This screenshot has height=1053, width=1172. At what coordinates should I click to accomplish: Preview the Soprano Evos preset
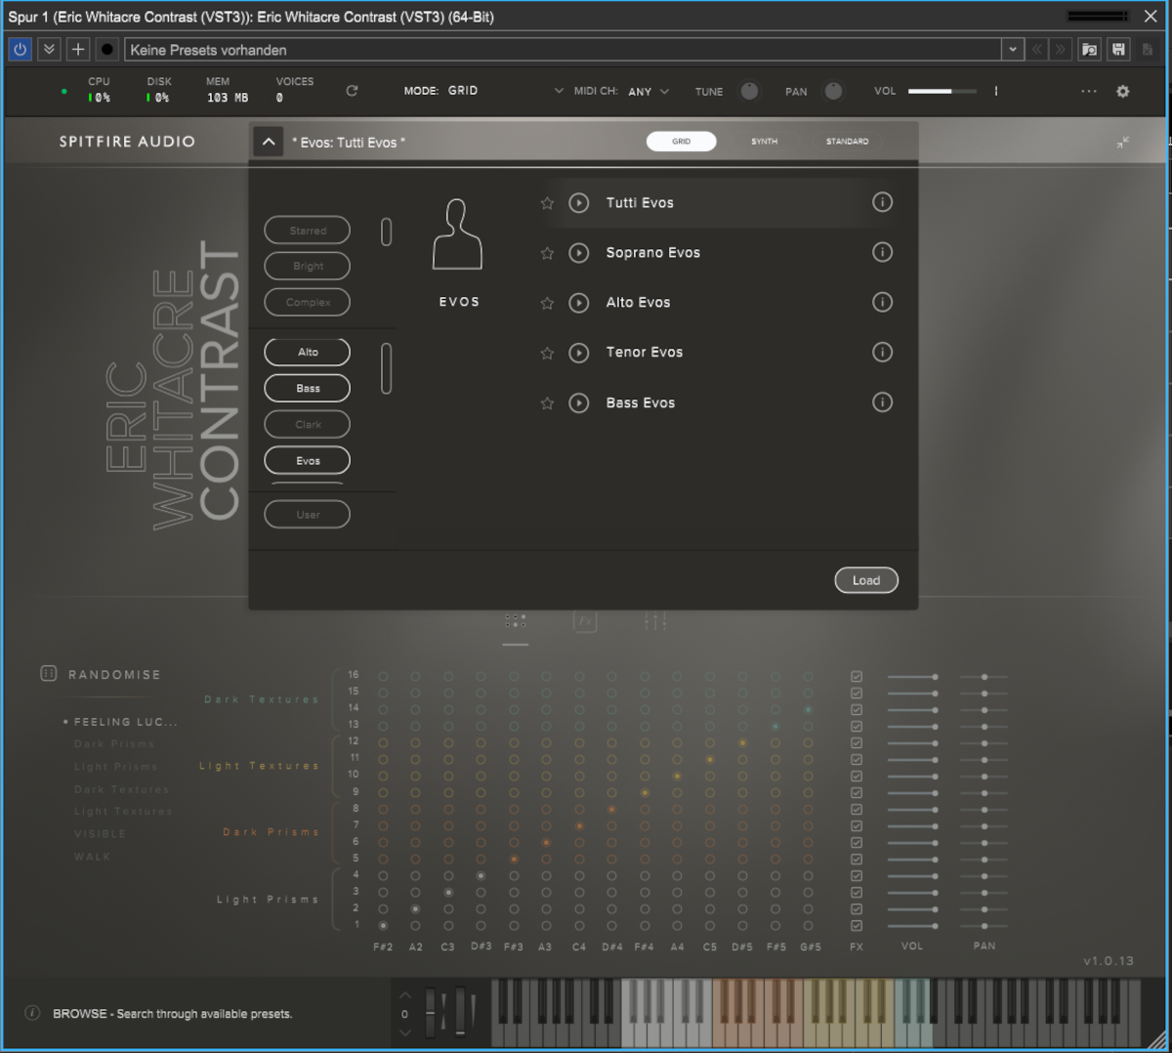point(579,253)
